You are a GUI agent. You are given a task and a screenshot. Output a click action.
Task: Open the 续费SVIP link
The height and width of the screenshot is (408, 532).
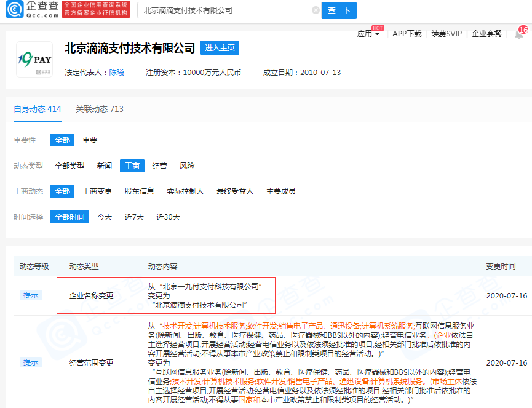pyautogui.click(x=447, y=34)
